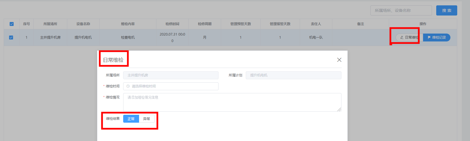Click the 设备名称 column header

pos(83,24)
